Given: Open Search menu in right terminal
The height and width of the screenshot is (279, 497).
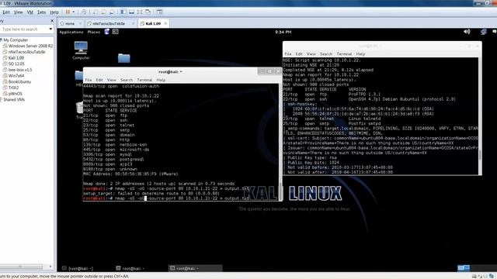Looking at the screenshot, I should tap(326, 54).
